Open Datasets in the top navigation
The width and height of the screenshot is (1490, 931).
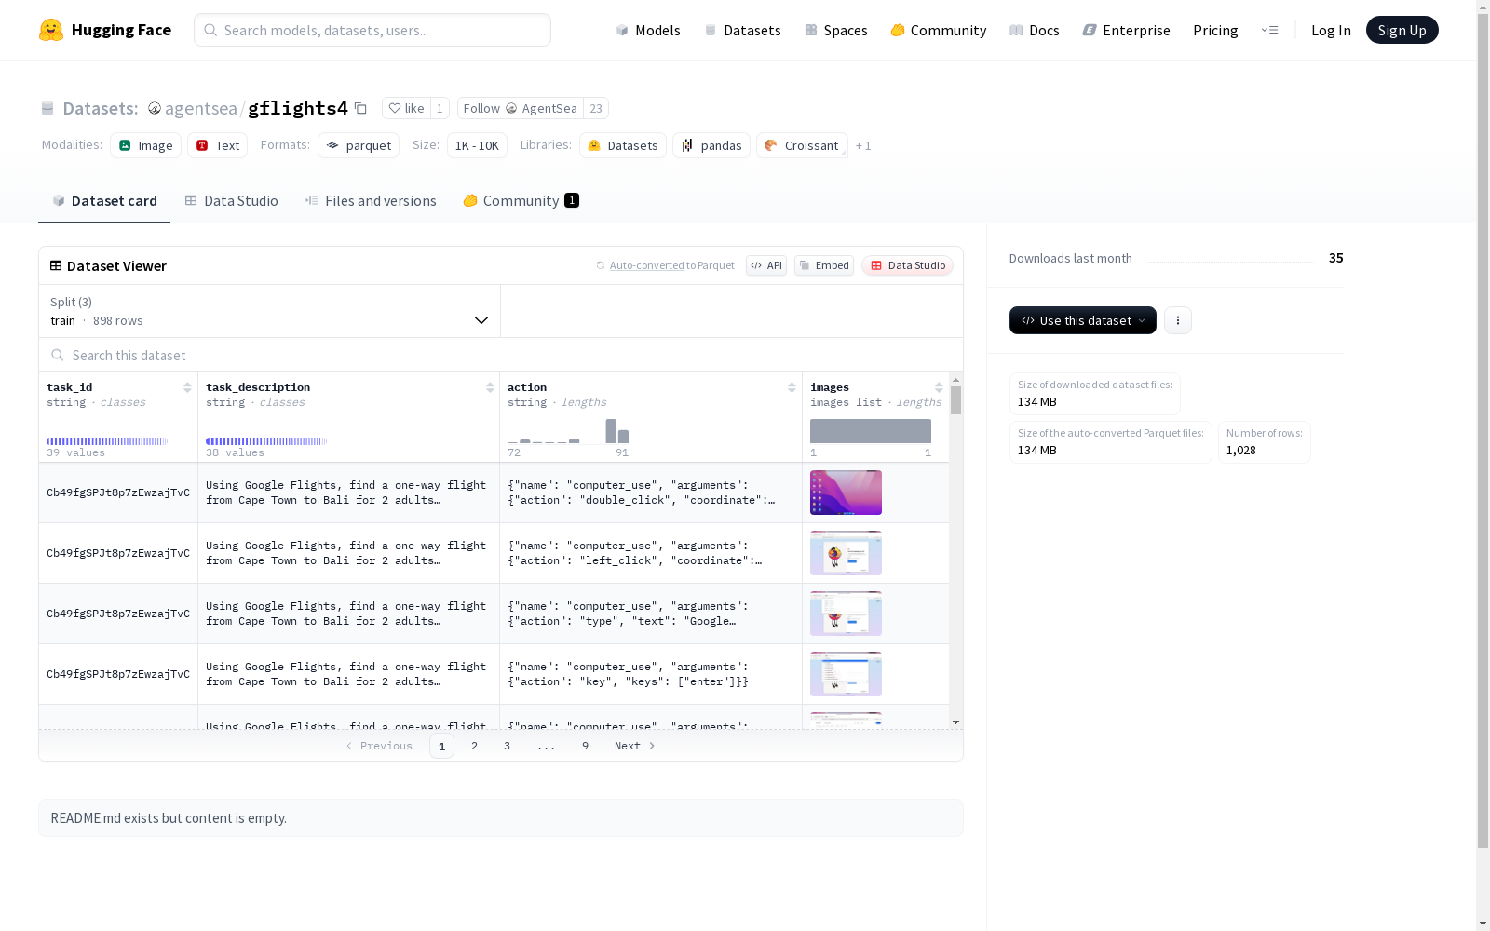[x=742, y=30]
